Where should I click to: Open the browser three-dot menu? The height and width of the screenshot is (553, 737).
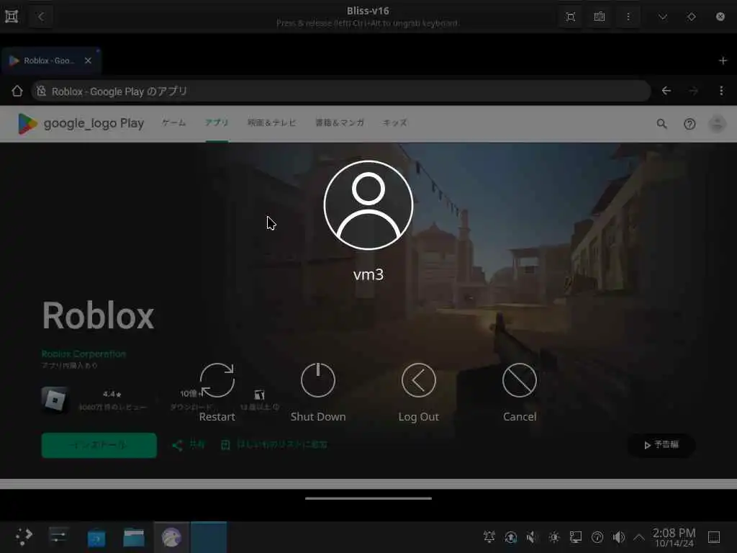click(721, 91)
